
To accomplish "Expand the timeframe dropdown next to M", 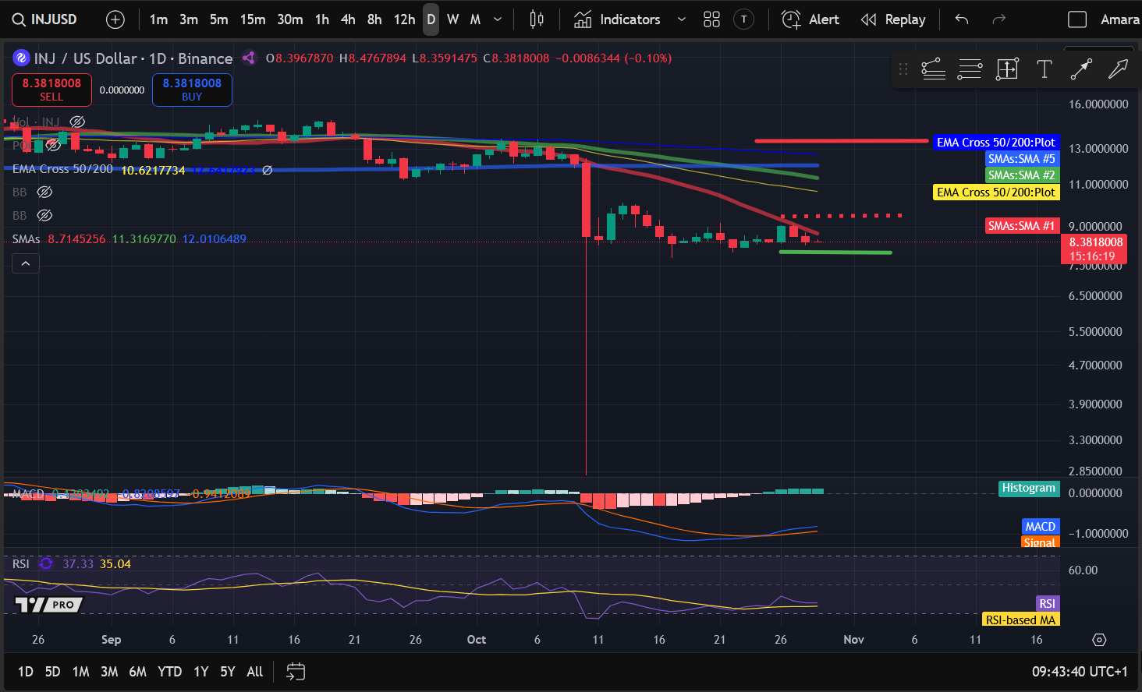I will (498, 19).
